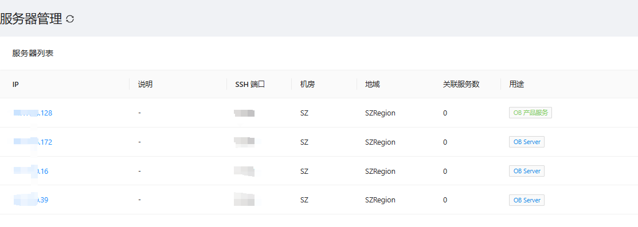Viewport: 638px width, 227px height.
Task: Click the SZRegion cell in the .128 row
Action: pos(380,113)
